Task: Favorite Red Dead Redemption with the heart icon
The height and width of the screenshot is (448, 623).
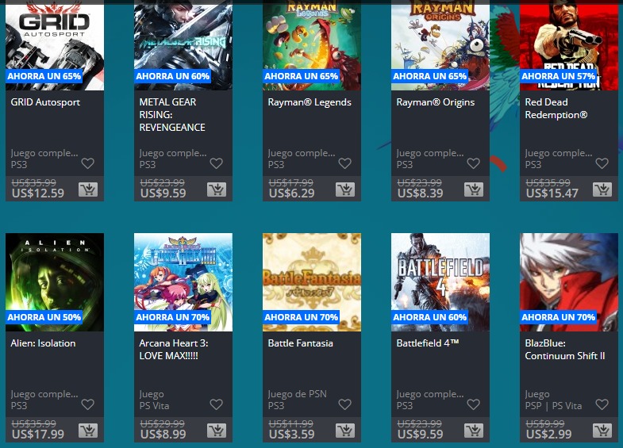Action: pos(602,163)
